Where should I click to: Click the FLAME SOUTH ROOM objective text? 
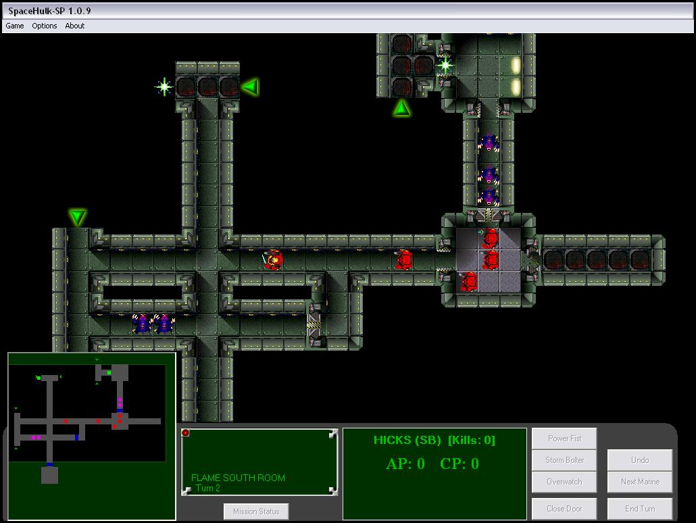[238, 478]
